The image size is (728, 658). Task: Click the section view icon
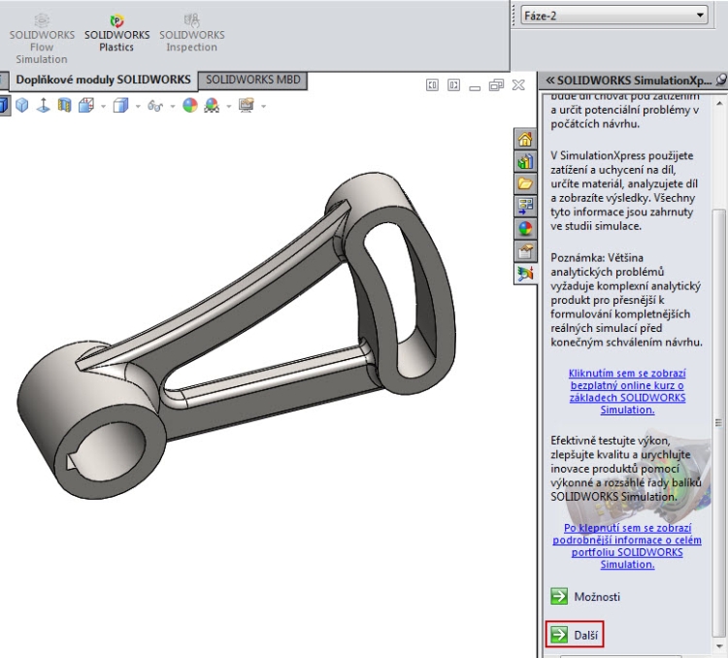[x=86, y=106]
